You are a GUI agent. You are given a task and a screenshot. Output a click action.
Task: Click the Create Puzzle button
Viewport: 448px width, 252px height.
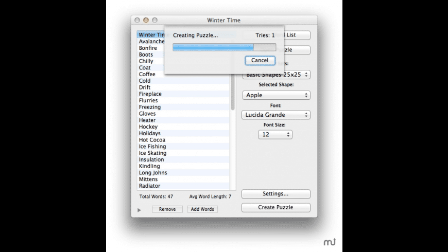point(275,207)
